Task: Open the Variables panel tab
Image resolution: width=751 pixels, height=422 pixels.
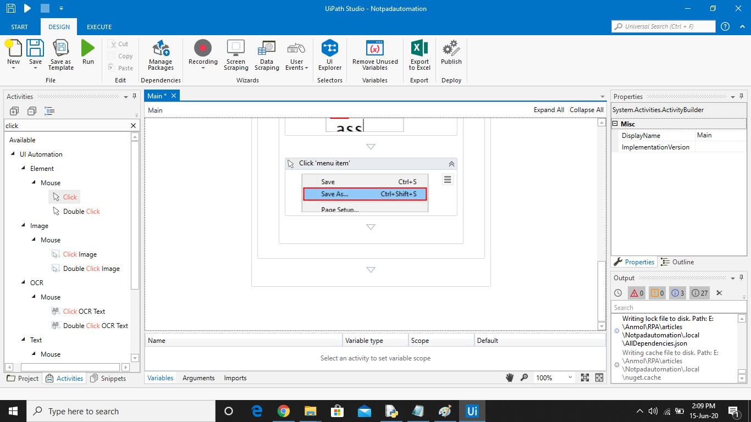Action: click(x=161, y=378)
